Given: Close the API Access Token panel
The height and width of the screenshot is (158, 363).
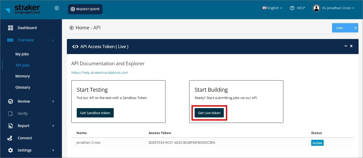Looking at the screenshot, I should pos(351,46).
